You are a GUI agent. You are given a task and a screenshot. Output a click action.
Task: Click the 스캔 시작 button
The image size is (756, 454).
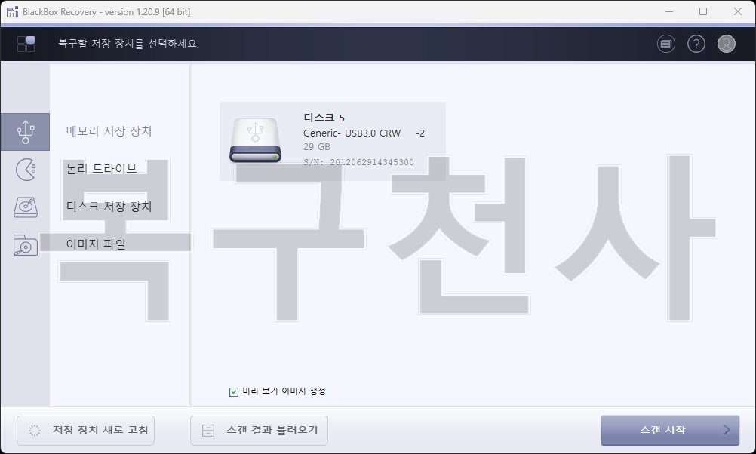670,431
